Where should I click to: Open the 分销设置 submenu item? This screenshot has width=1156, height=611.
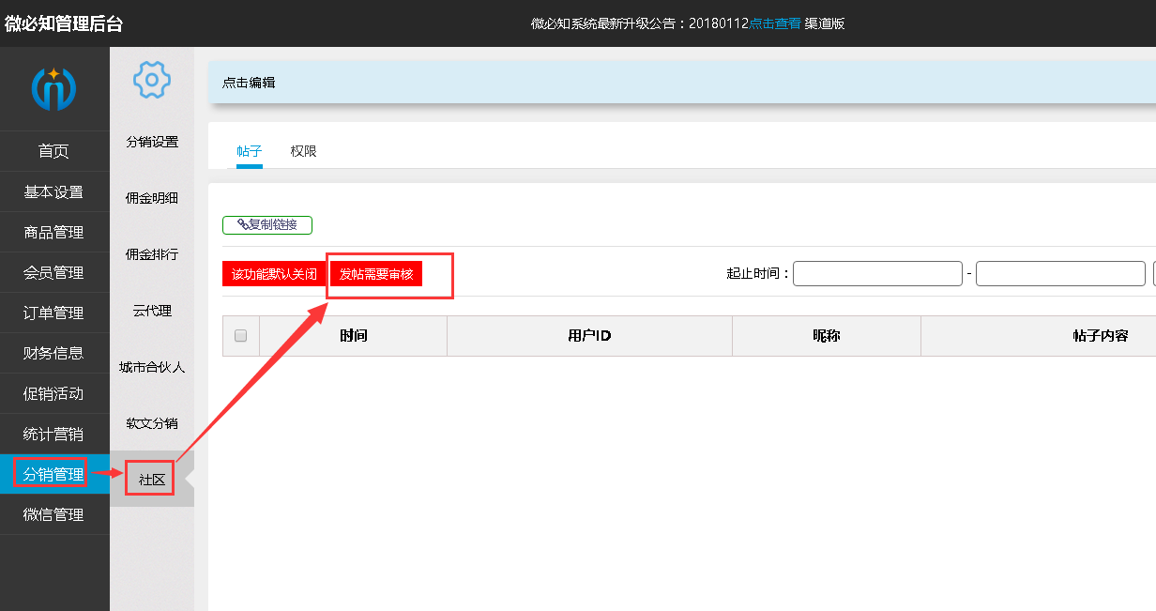click(x=152, y=142)
